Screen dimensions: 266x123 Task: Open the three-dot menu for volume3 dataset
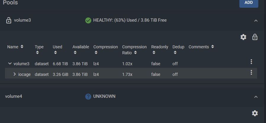coord(251,62)
